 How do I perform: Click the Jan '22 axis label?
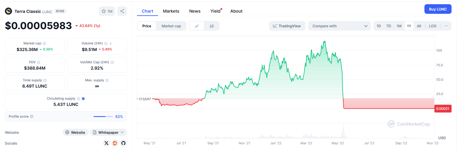pos(276,143)
